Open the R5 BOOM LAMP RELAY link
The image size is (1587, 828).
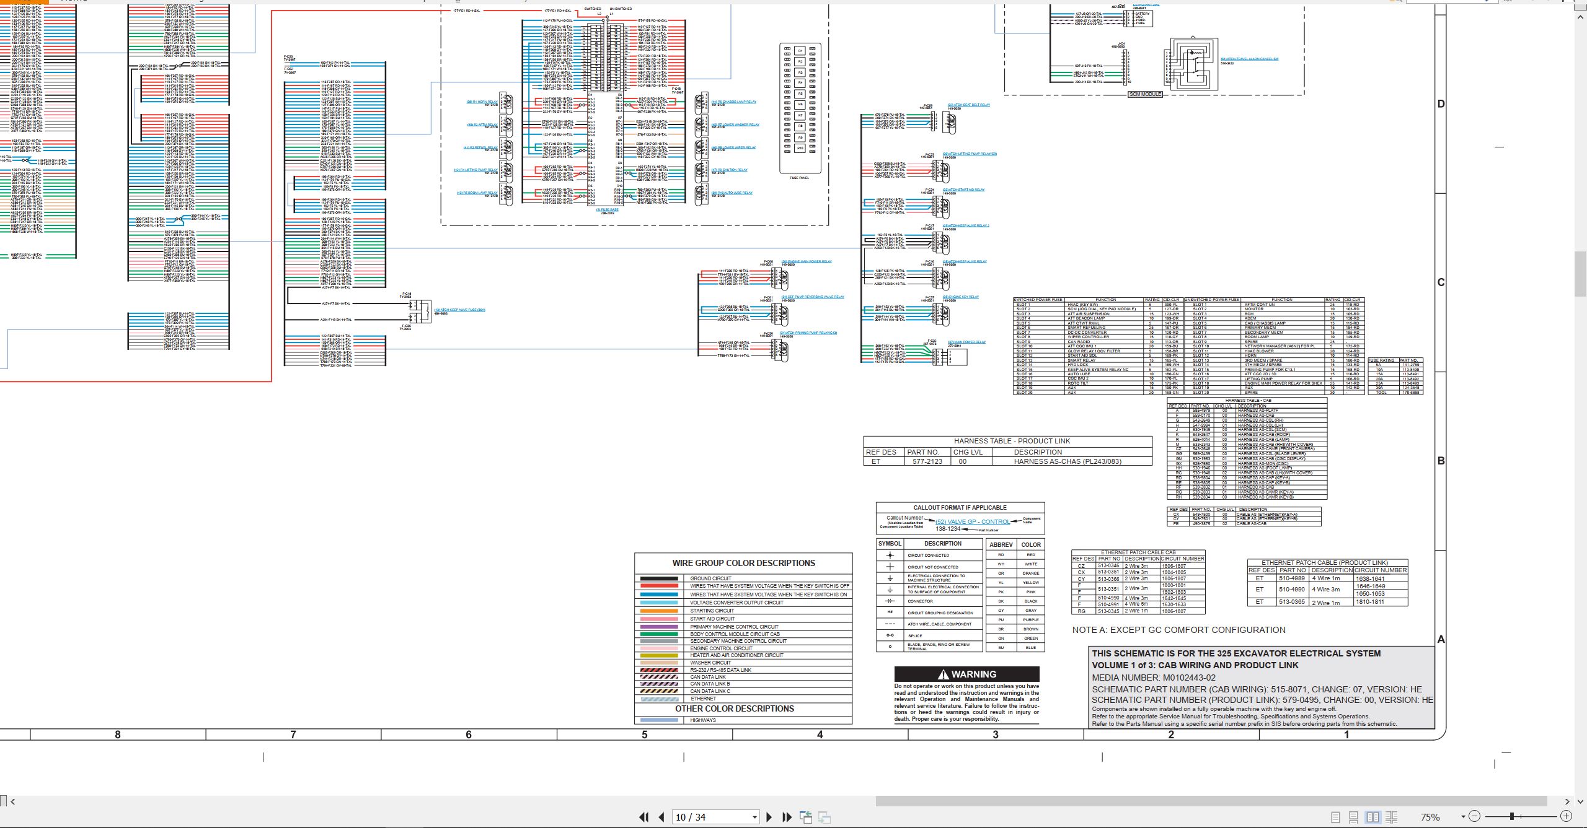point(477,193)
